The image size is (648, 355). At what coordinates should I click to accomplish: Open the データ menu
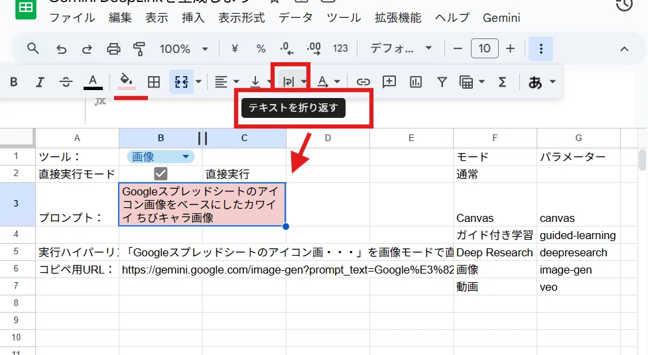[296, 18]
